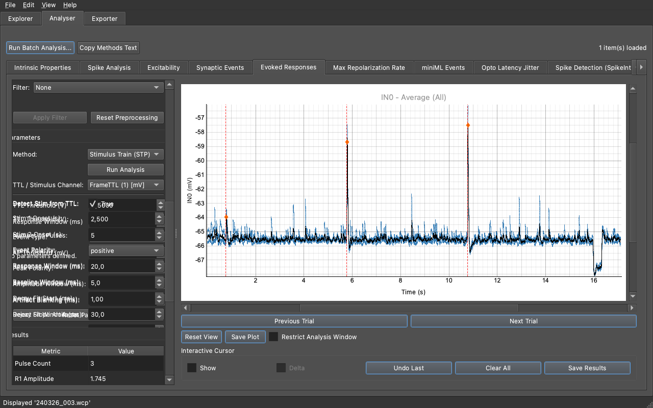This screenshot has width=653, height=408.
Task: Switch to the Exporter tab
Action: pyautogui.click(x=105, y=19)
